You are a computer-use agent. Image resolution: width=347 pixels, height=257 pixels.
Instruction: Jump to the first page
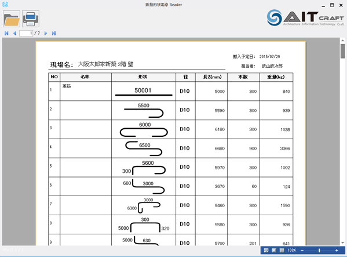6,33
